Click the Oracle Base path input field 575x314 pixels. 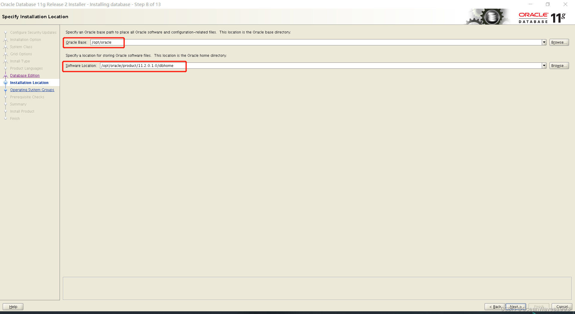point(316,42)
